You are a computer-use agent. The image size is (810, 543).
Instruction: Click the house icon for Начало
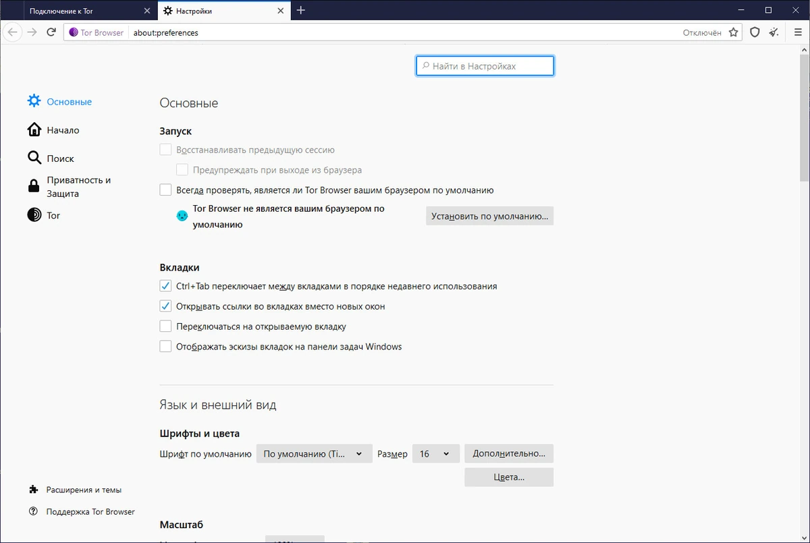coord(34,130)
